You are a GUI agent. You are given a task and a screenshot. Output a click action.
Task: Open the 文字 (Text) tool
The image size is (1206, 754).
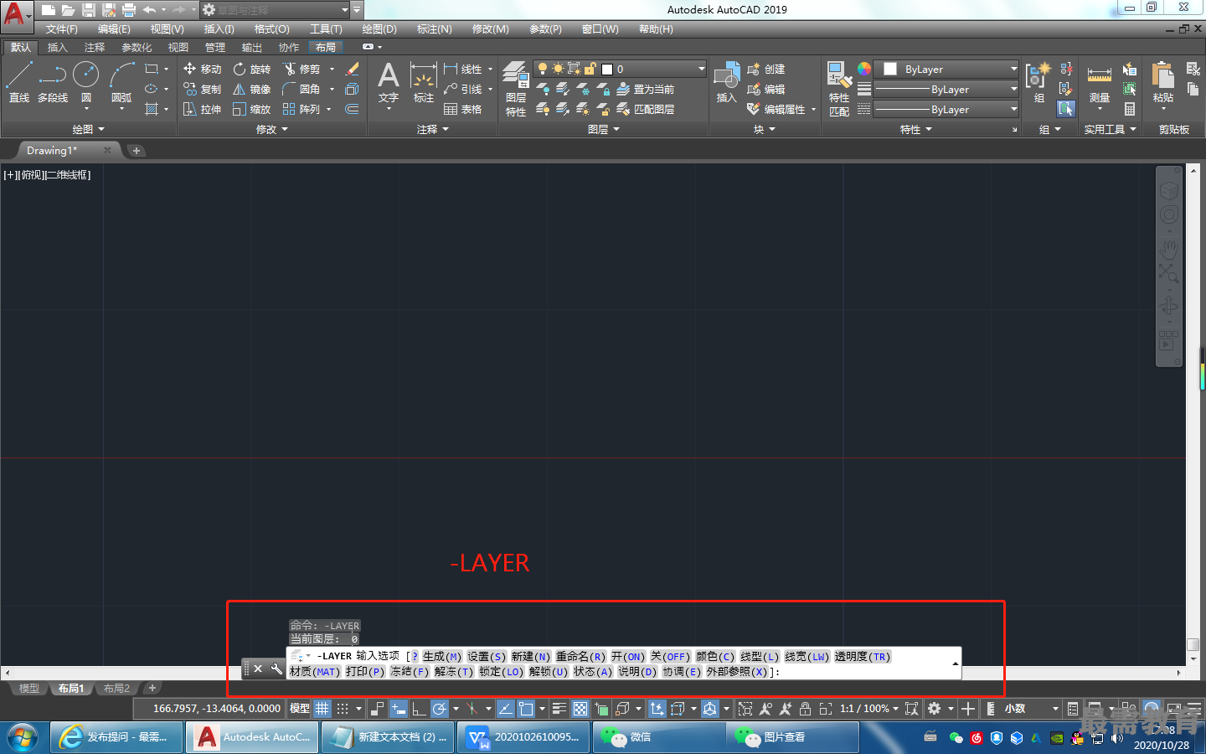388,82
